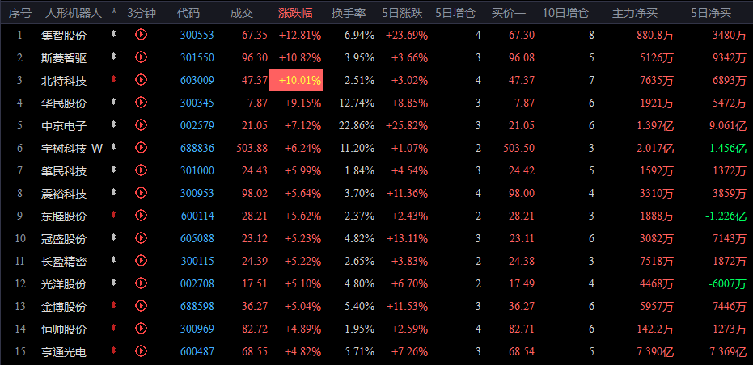Select stock name 亨通光电
The image size is (753, 365).
[65, 353]
